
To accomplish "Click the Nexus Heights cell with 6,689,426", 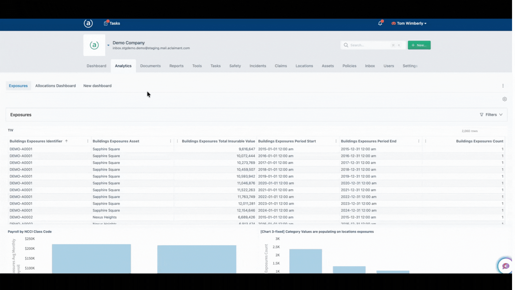I will 105,217.
